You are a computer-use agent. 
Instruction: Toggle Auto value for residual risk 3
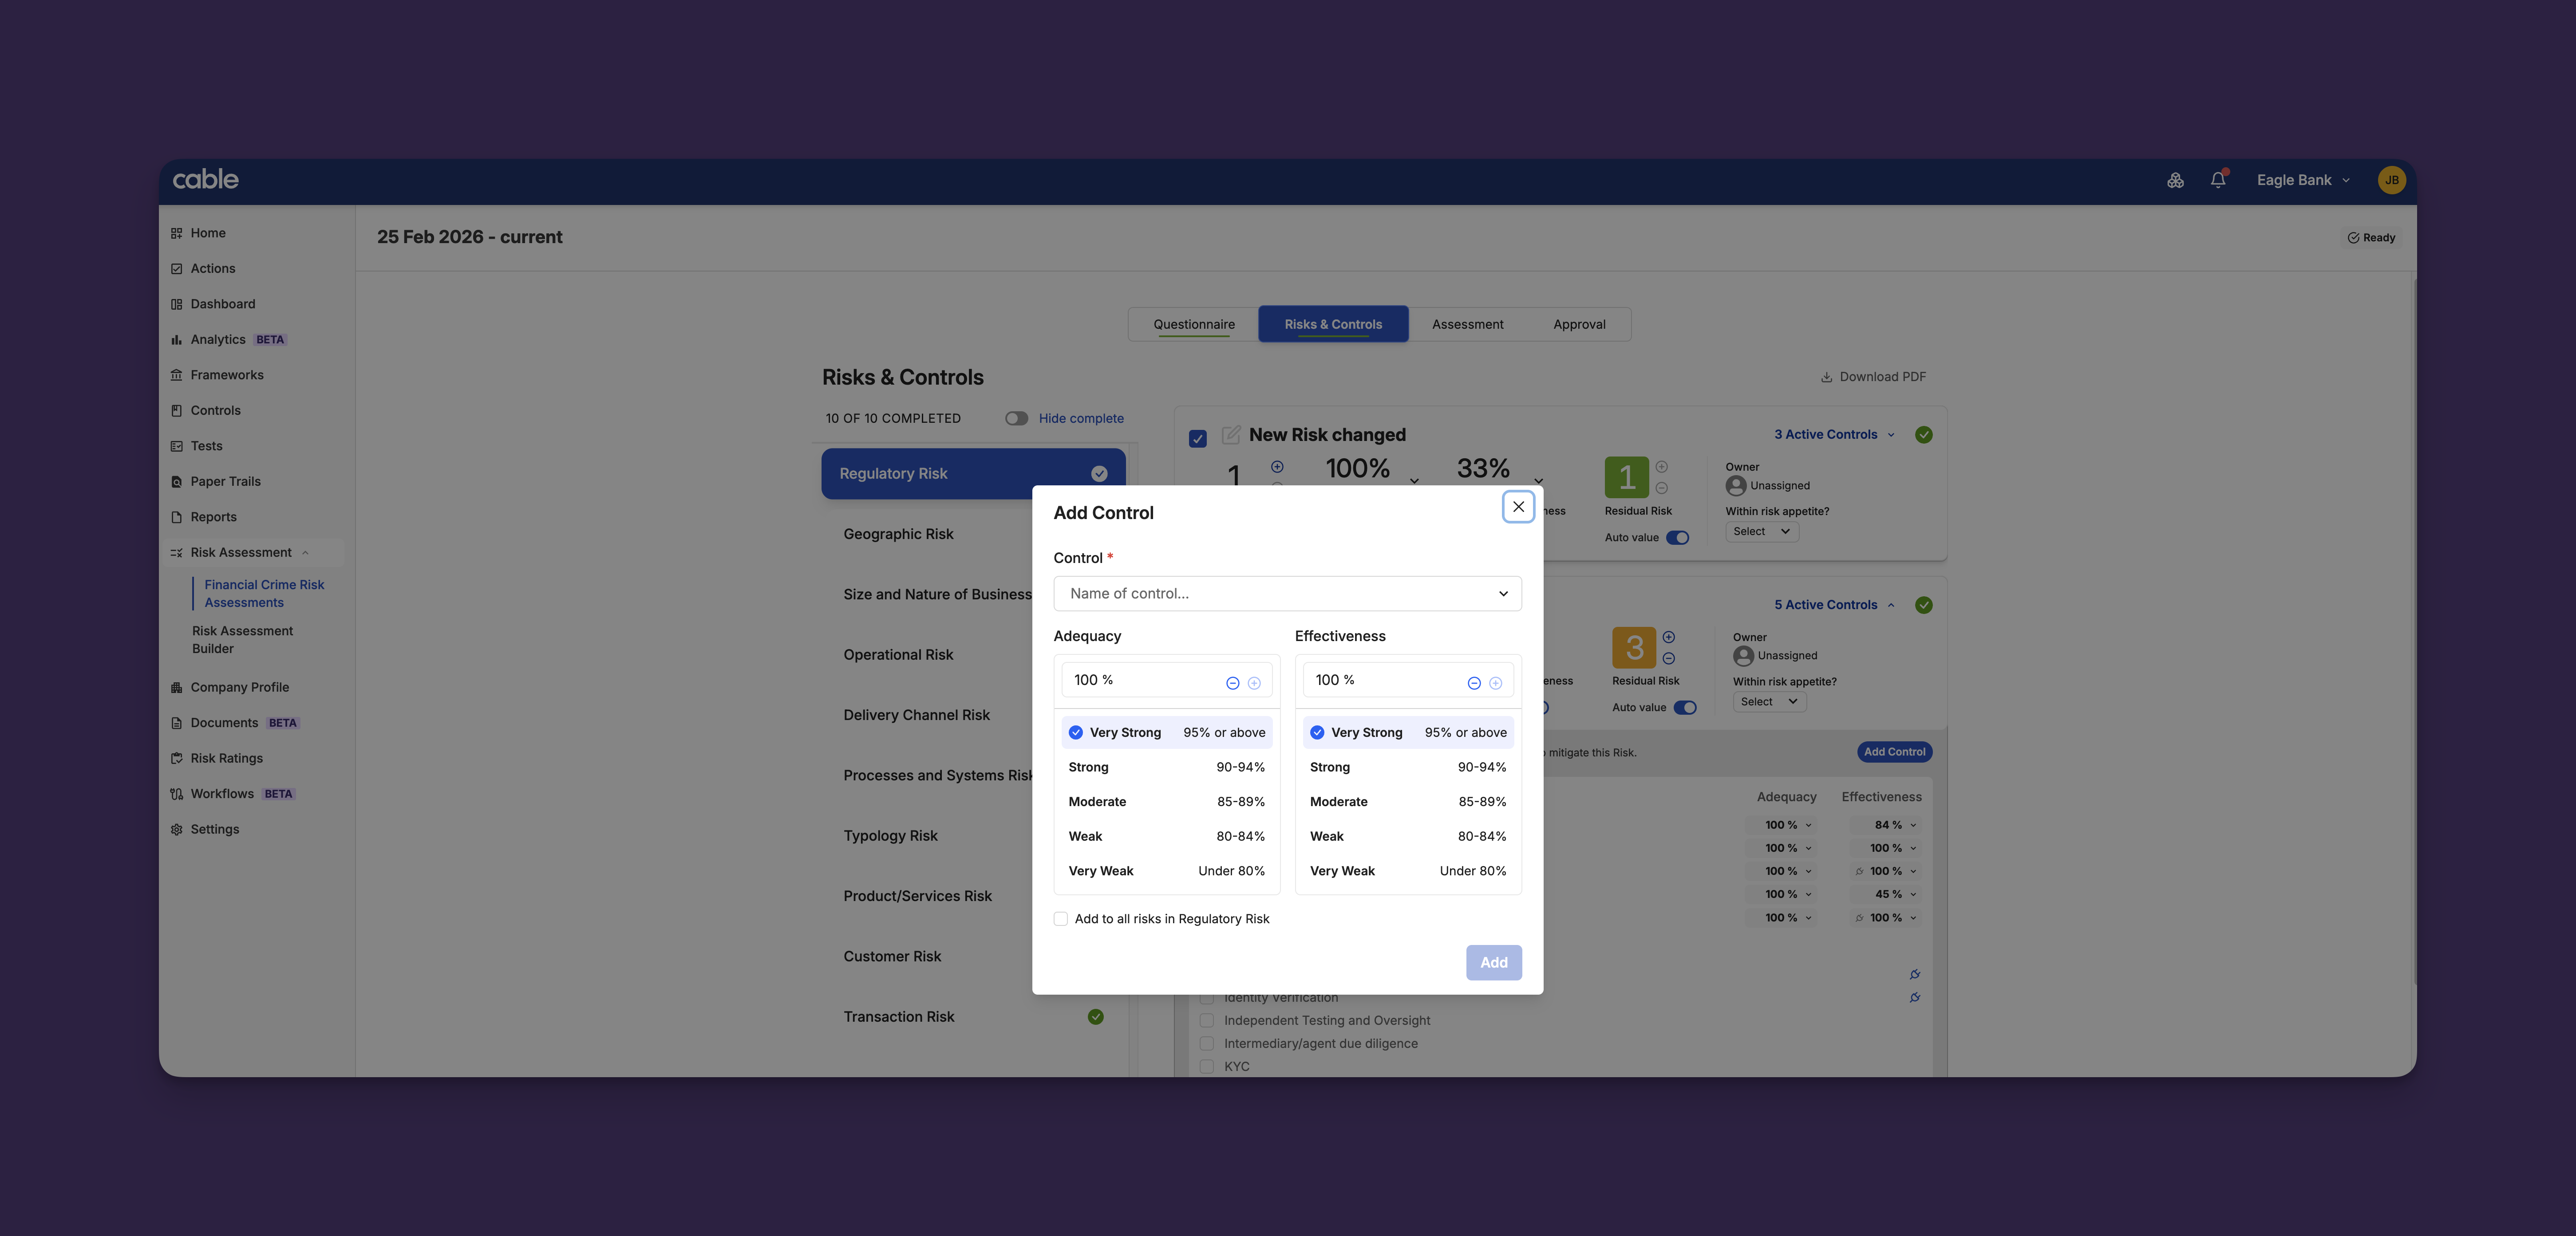click(1685, 708)
